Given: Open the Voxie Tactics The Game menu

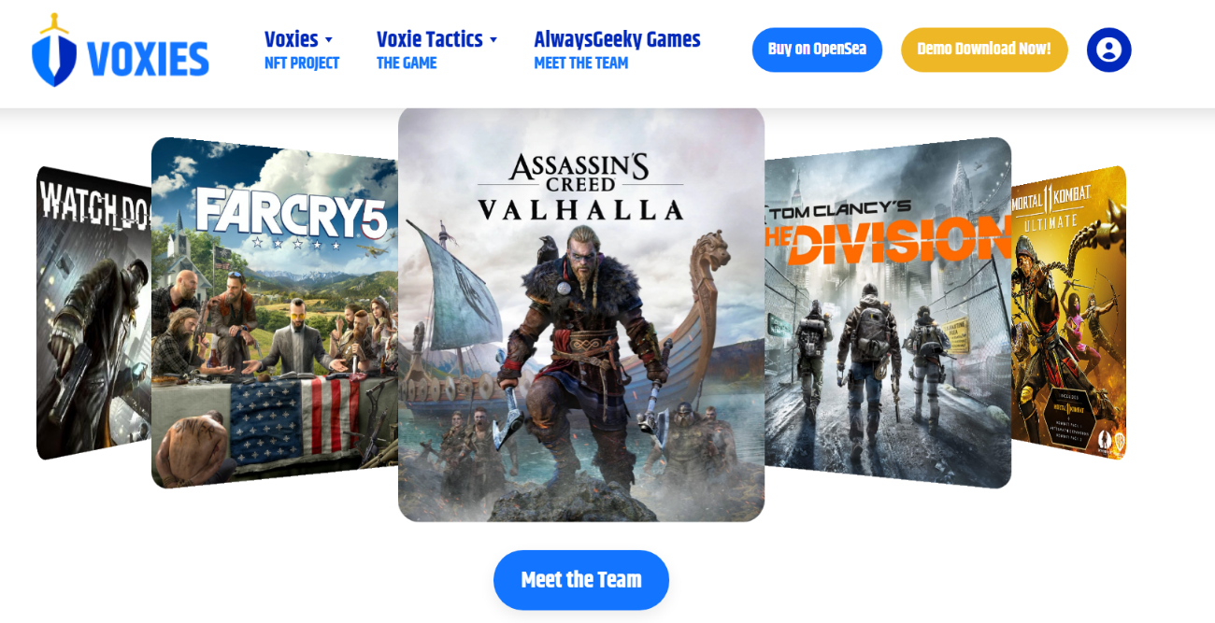Looking at the screenshot, I should coord(436,50).
